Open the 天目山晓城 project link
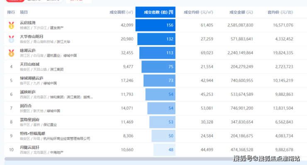Image resolution: width=307 pixels, height=165 pixels. pyautogui.click(x=29, y=64)
